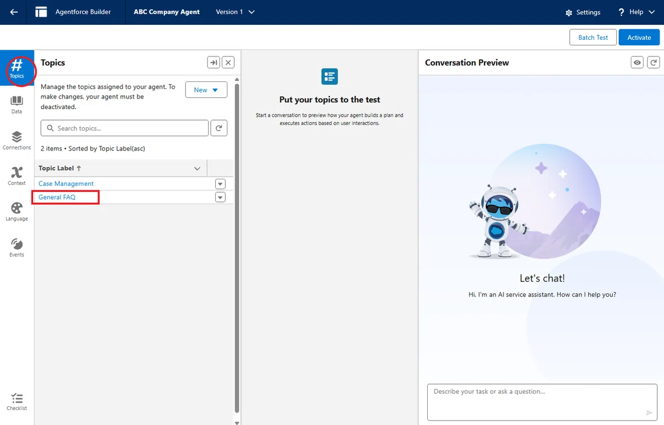Open the Case Management row action menu
The height and width of the screenshot is (425, 664).
(220, 184)
